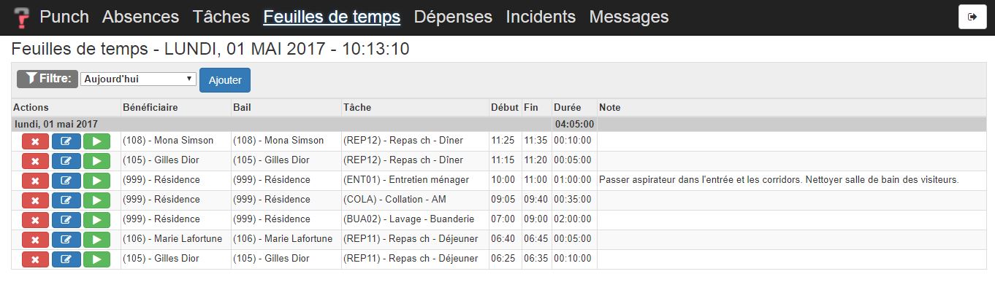Open the Aujourd'hui filter dropdown
The image size is (995, 282).
[x=138, y=79]
